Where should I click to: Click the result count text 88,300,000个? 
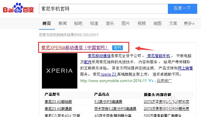pyautogui.click(x=88, y=35)
